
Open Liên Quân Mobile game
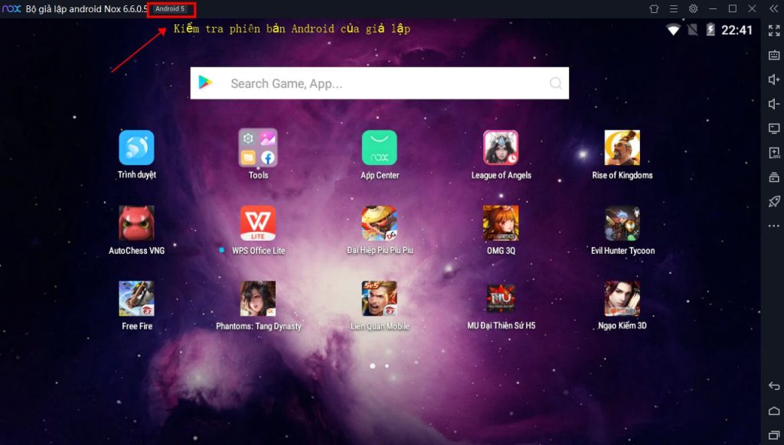pyautogui.click(x=380, y=299)
